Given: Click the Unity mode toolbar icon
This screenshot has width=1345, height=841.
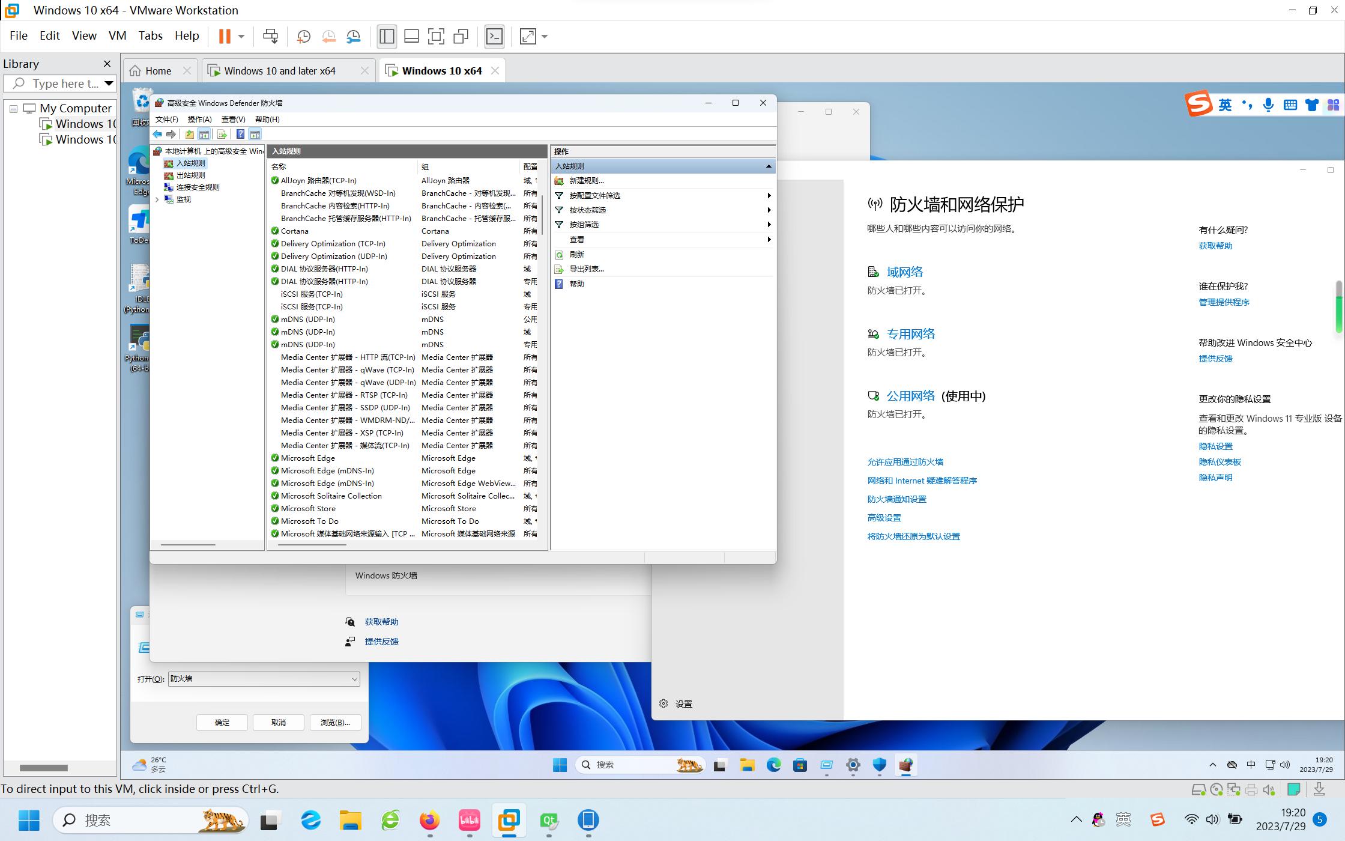Looking at the screenshot, I should [461, 37].
